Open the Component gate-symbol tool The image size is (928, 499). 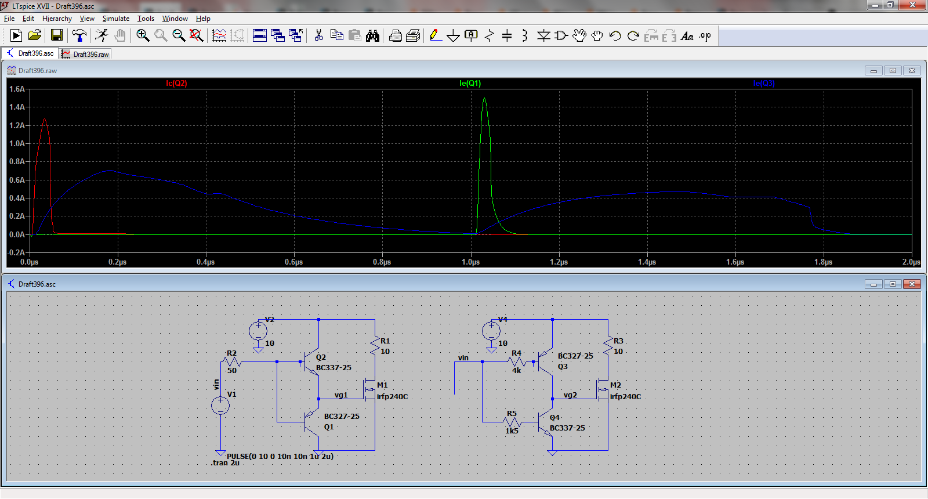click(561, 36)
